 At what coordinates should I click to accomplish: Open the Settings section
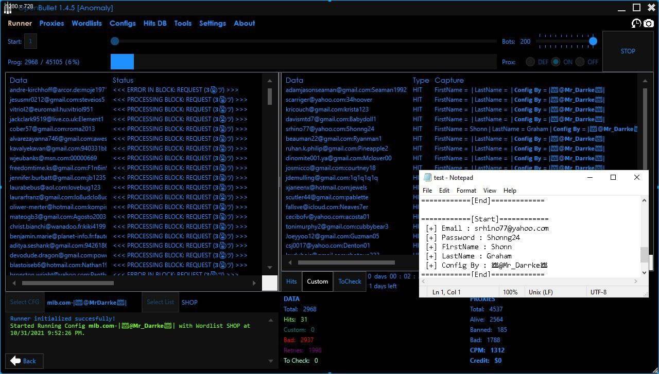[x=213, y=23]
